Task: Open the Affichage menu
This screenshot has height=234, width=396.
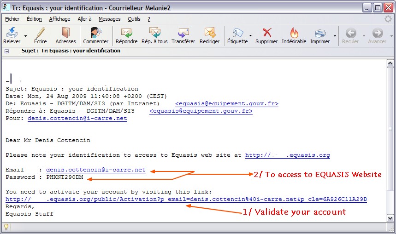Action: click(59, 19)
